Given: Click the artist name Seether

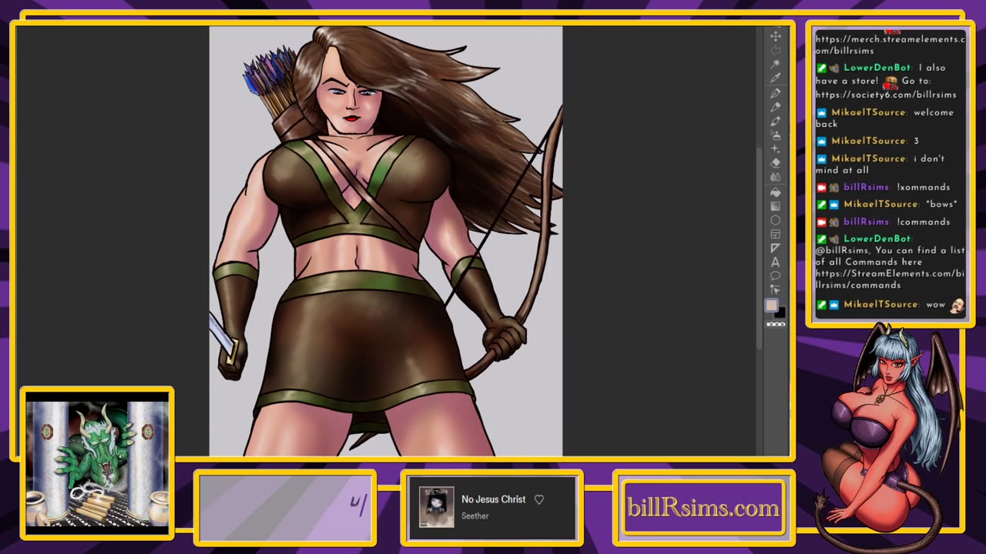Looking at the screenshot, I should pyautogui.click(x=475, y=516).
